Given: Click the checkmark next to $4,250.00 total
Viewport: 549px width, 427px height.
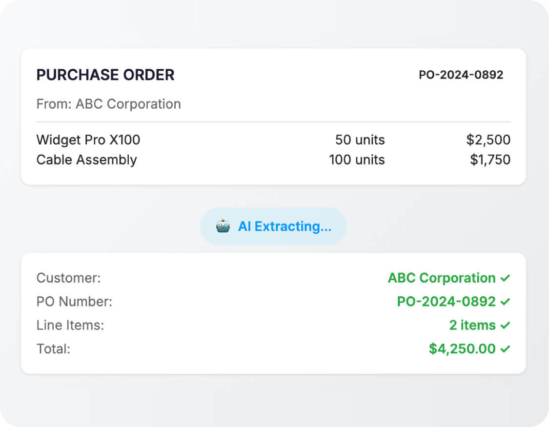Looking at the screenshot, I should coord(505,349).
